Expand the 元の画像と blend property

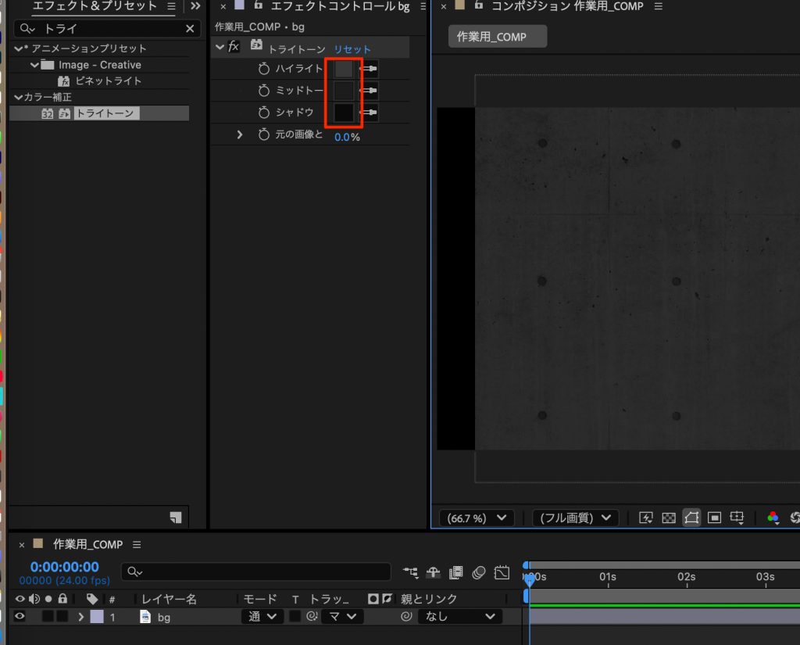[241, 135]
